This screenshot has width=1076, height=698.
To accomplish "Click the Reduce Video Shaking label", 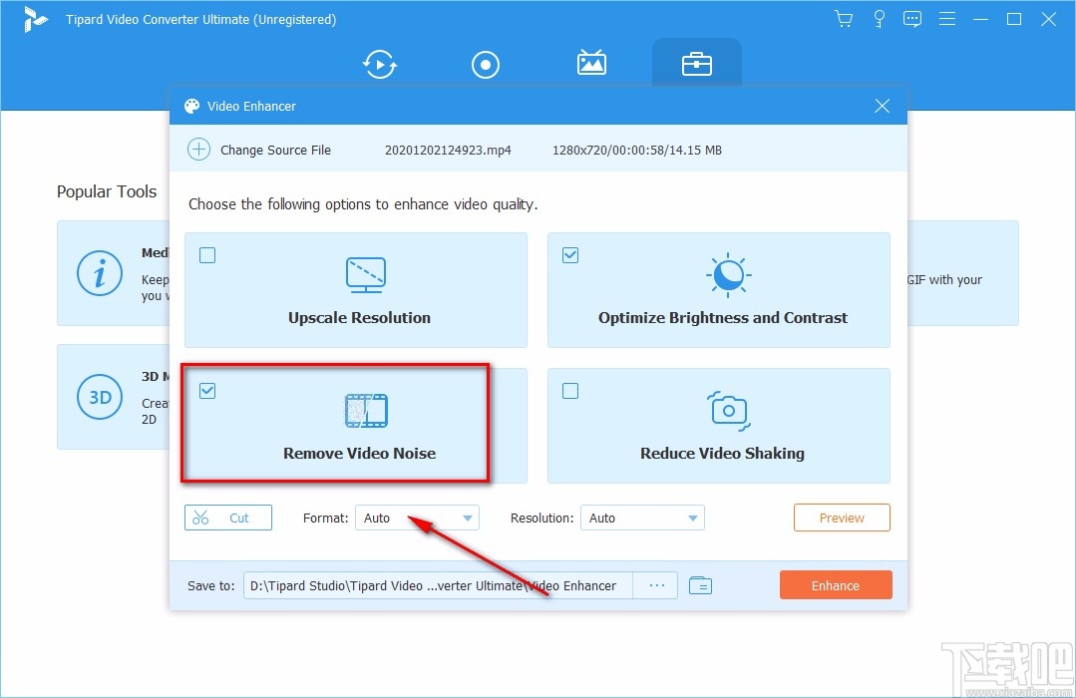I will coord(722,453).
